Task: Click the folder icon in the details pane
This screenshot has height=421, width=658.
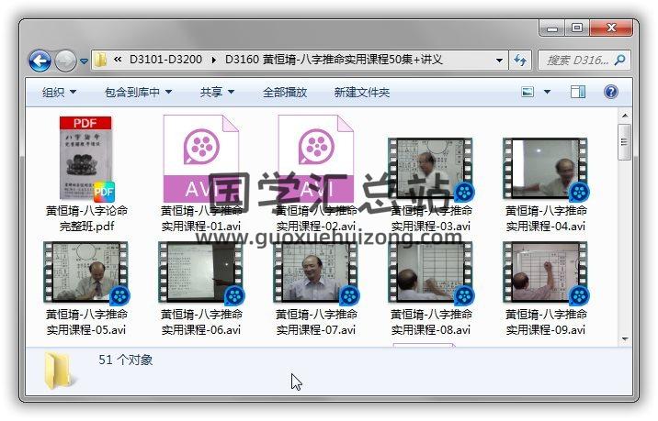Action: [x=59, y=371]
